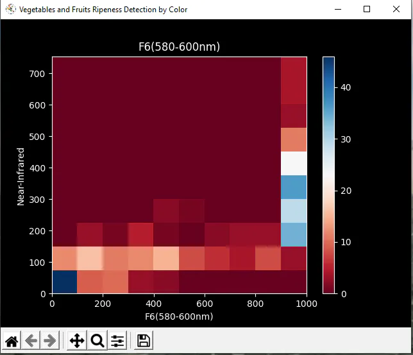Viewport: 413px width, 355px height.
Task: Go back to previous view arrow
Action: click(x=31, y=340)
